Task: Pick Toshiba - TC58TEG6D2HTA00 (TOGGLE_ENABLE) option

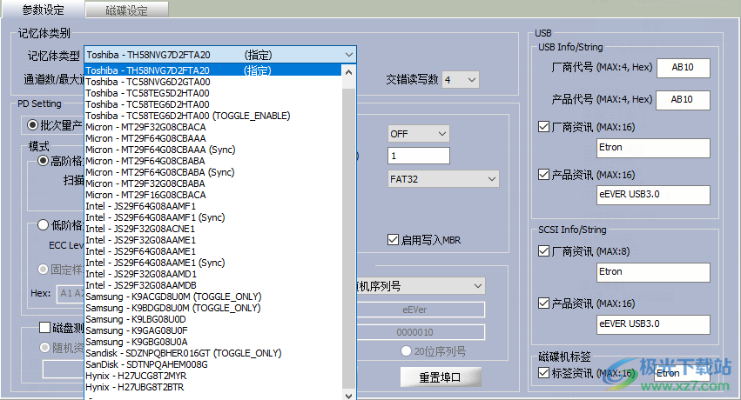Action: pos(212,116)
